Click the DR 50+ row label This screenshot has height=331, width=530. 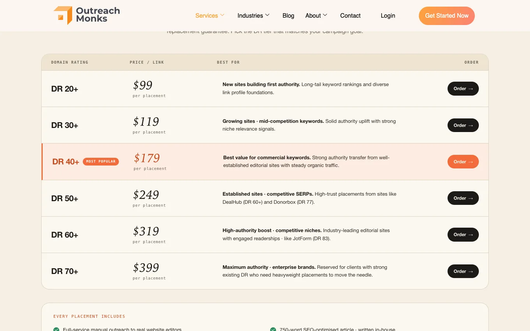pyautogui.click(x=65, y=199)
